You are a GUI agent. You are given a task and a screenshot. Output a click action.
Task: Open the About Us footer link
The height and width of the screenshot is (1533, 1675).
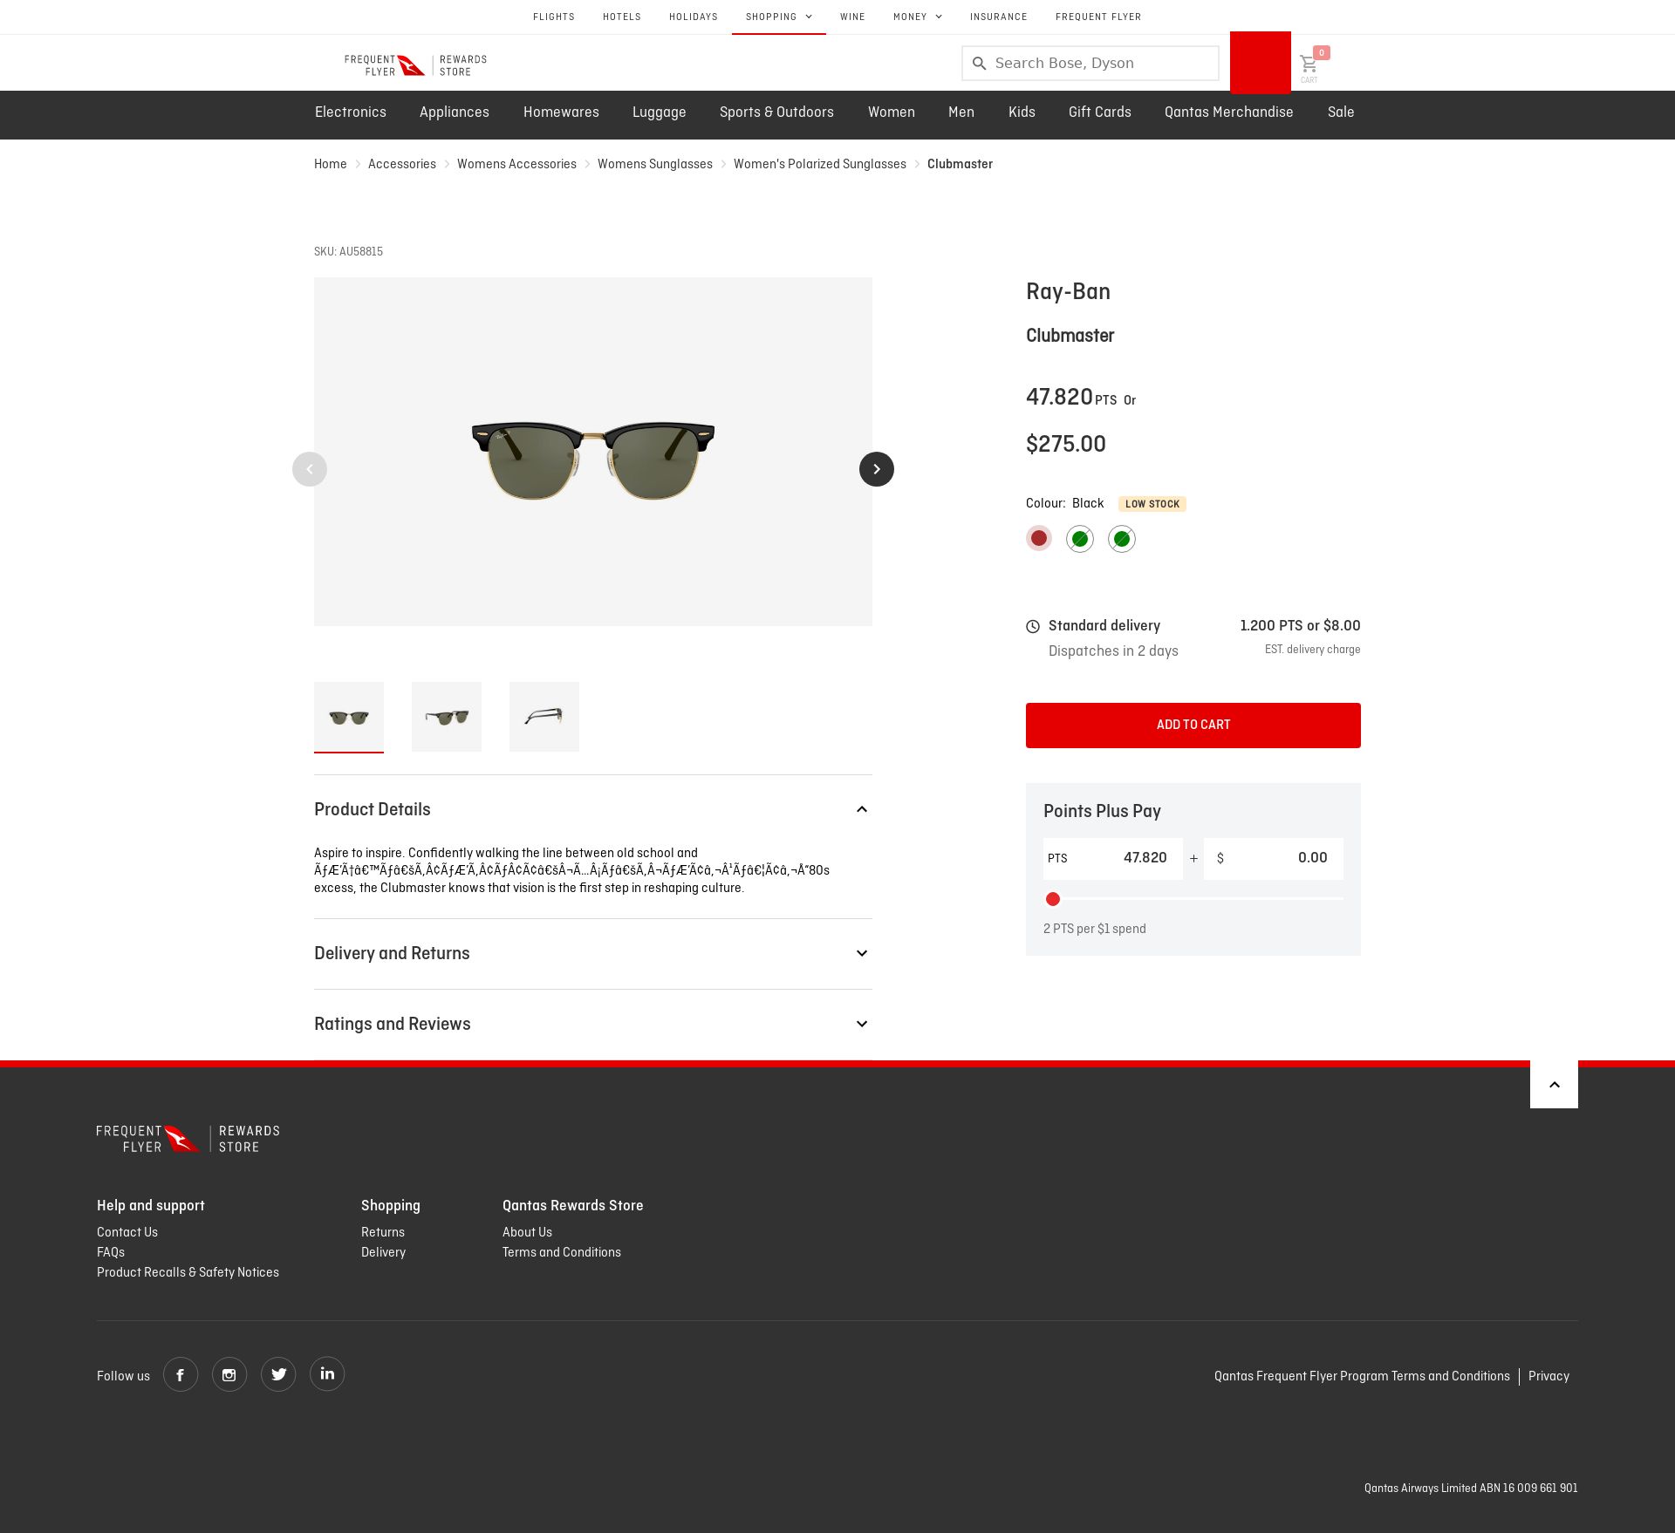coord(527,1232)
